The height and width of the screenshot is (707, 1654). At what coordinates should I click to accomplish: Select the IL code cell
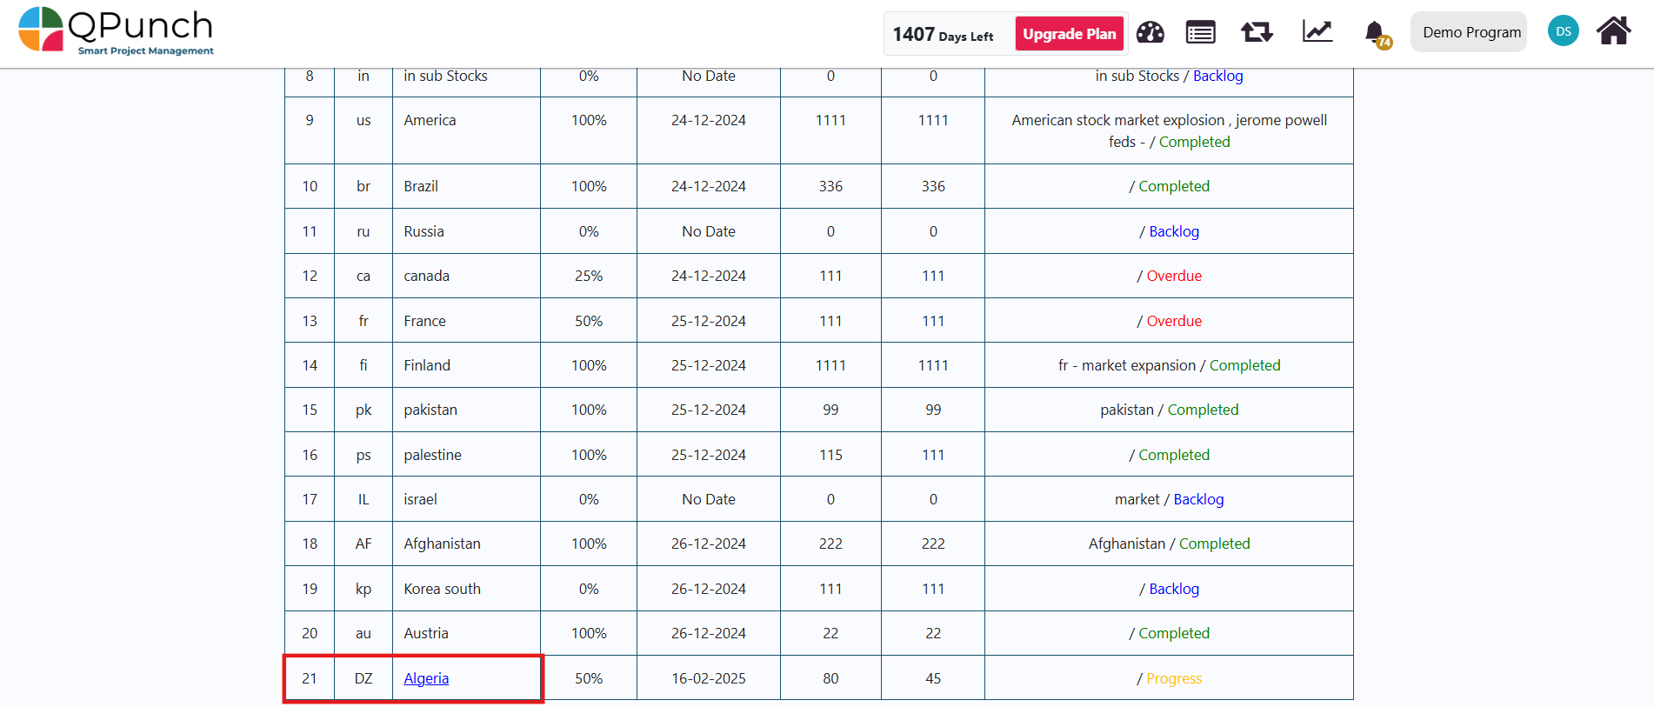point(363,499)
